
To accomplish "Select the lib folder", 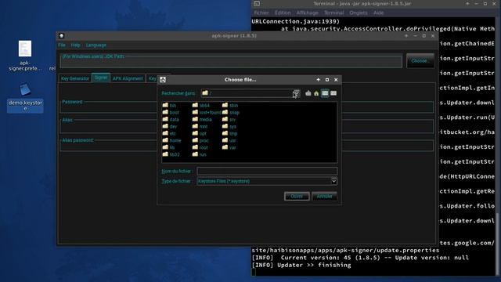I will pyautogui.click(x=169, y=147).
